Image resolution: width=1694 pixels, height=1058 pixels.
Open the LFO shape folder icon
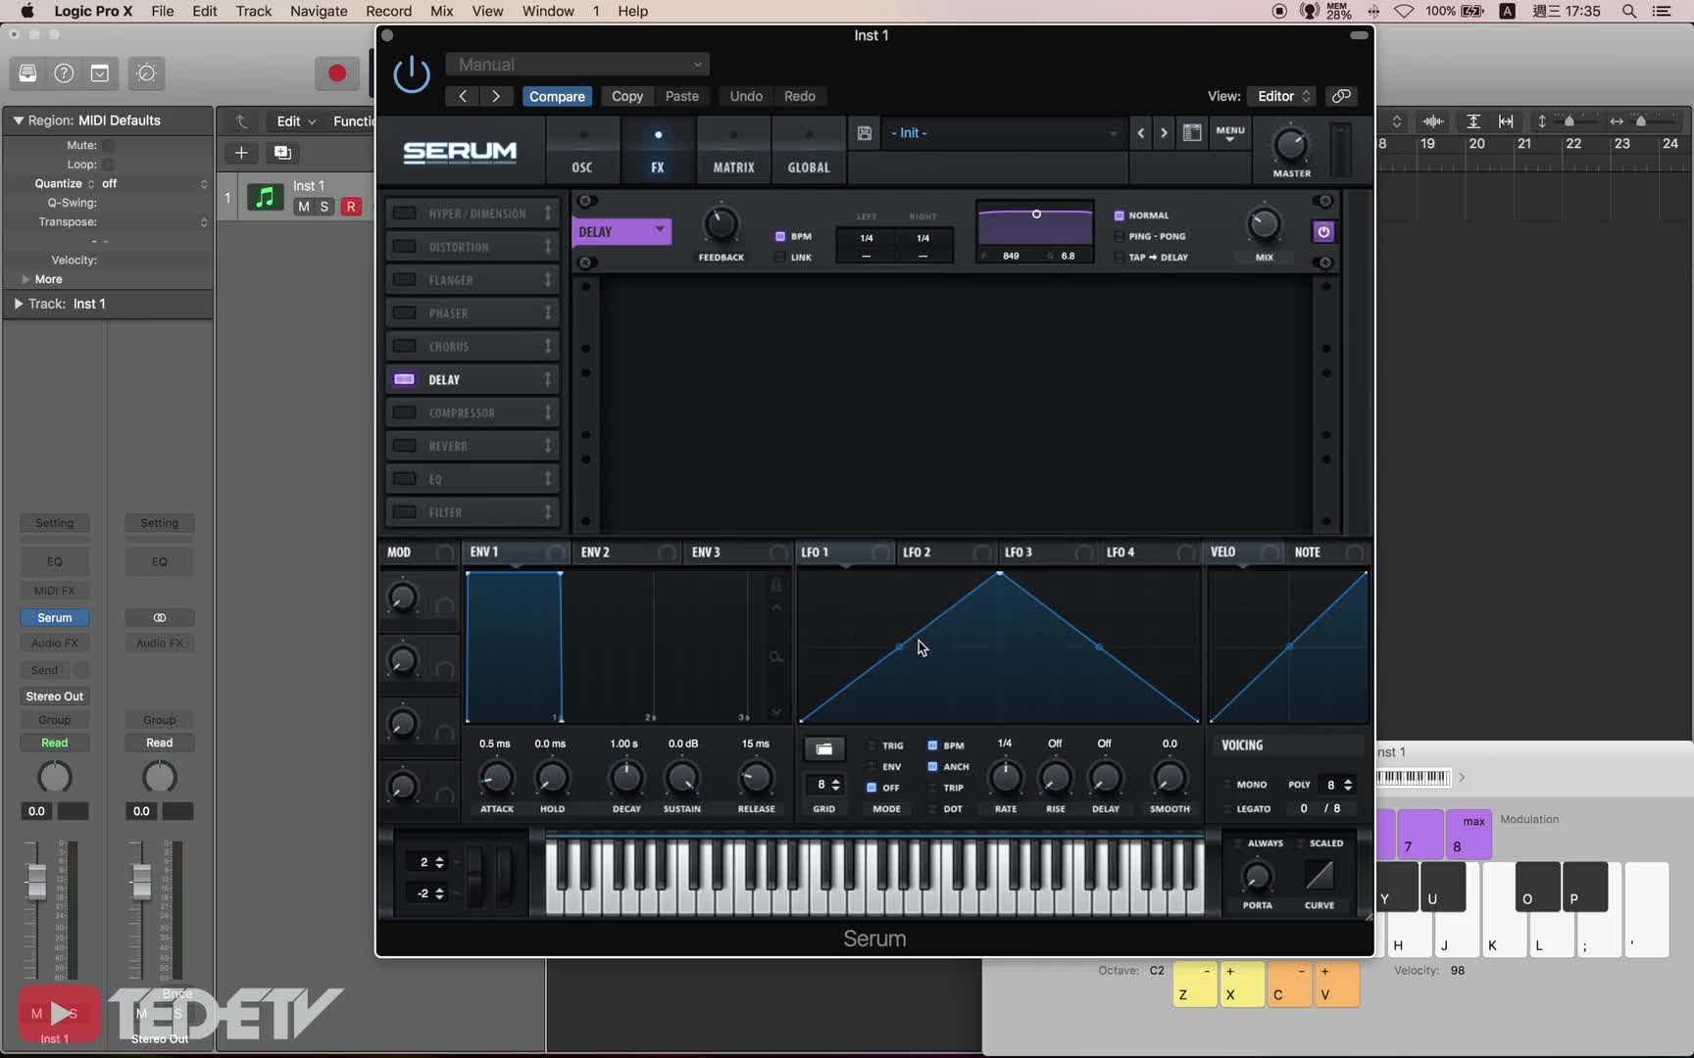click(x=823, y=749)
